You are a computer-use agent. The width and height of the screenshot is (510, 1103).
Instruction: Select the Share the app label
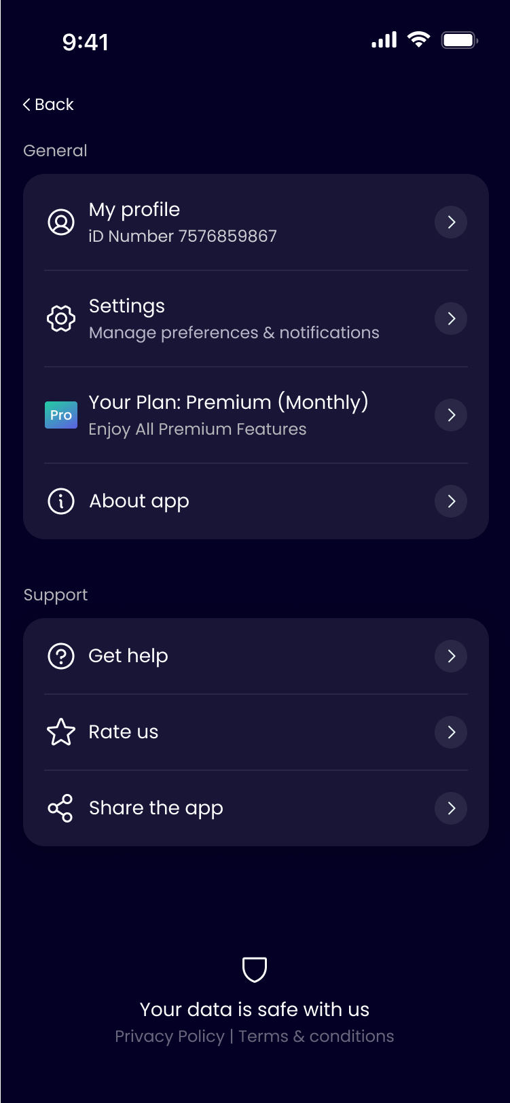[156, 808]
